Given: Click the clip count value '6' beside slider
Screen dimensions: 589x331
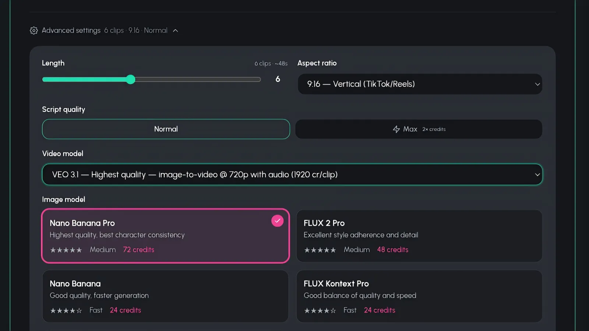Looking at the screenshot, I should coord(278,79).
